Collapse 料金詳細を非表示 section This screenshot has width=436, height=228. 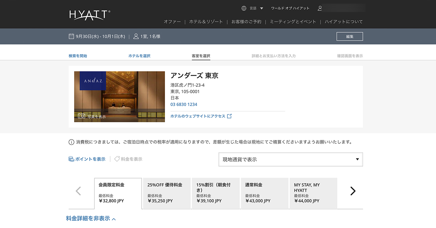click(91, 219)
